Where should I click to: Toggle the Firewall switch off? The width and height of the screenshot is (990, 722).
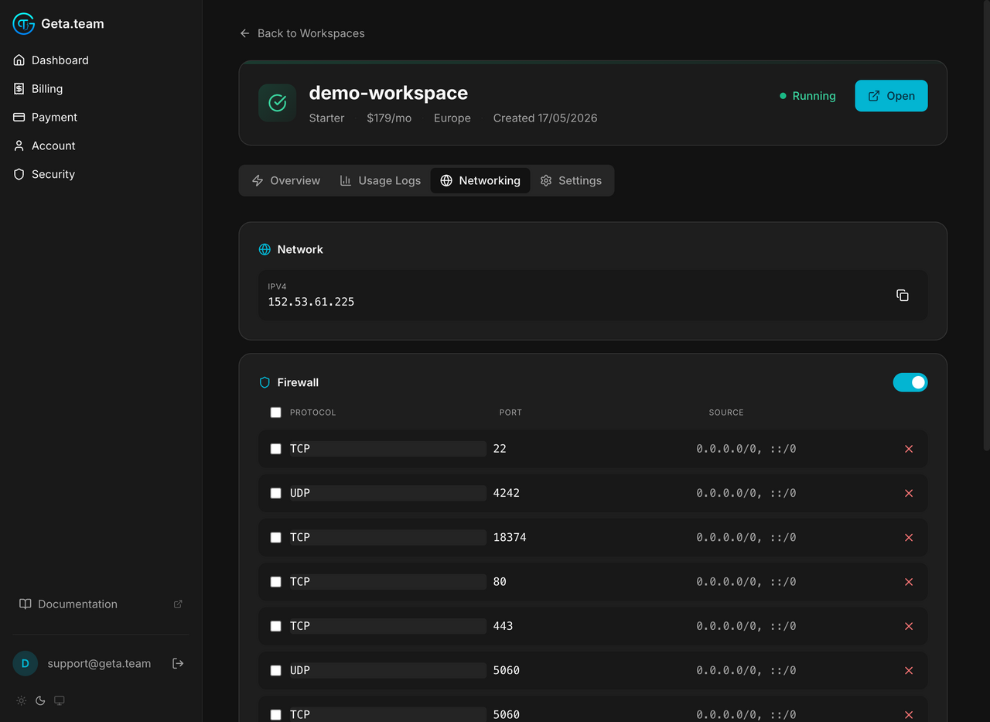click(910, 382)
